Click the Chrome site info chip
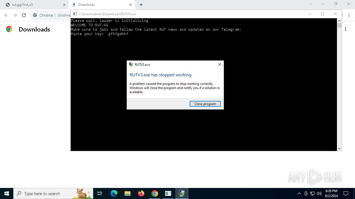The width and height of the screenshot is (355, 199). [43, 15]
